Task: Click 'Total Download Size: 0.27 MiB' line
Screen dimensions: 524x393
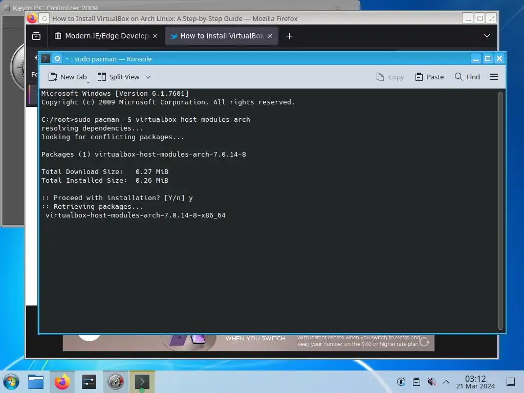Action: coord(104,172)
